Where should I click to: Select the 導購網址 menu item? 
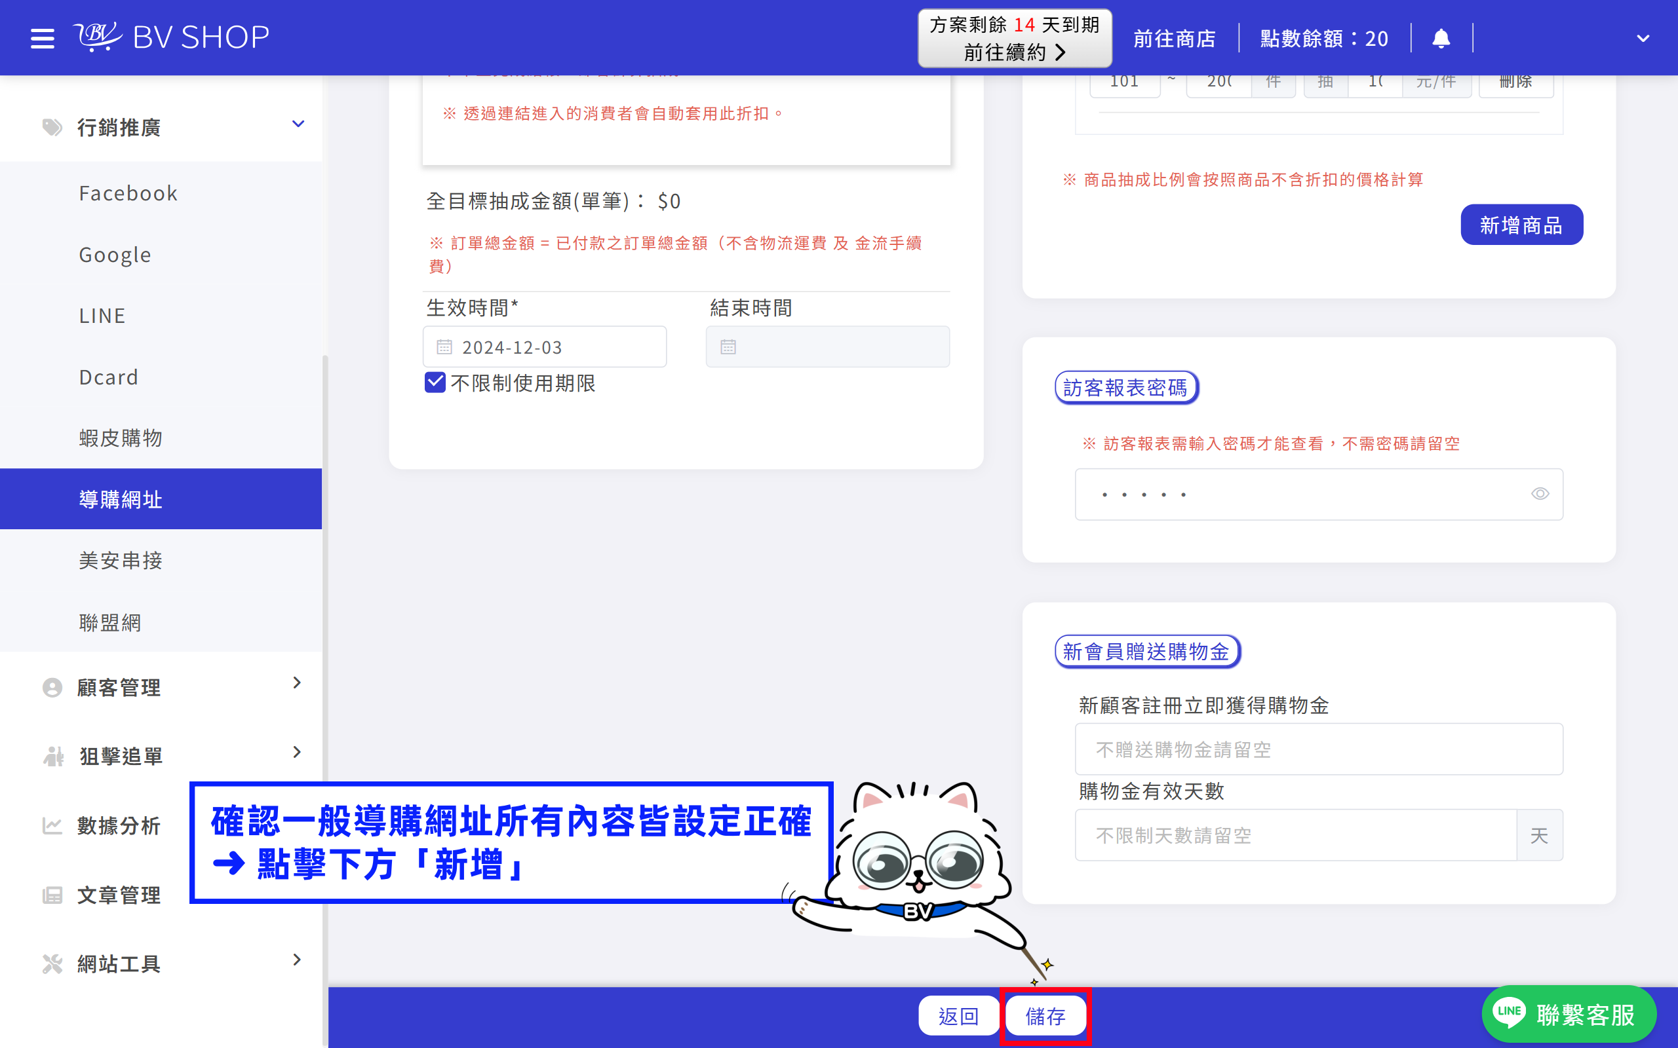(x=161, y=499)
